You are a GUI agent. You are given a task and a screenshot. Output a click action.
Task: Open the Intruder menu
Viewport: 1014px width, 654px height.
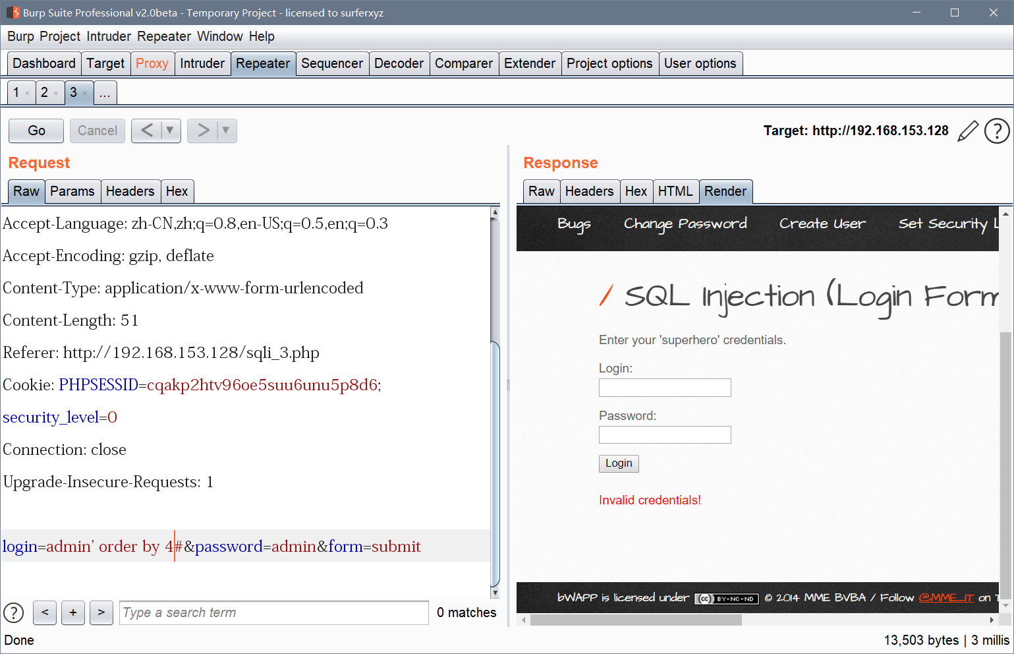coord(109,36)
